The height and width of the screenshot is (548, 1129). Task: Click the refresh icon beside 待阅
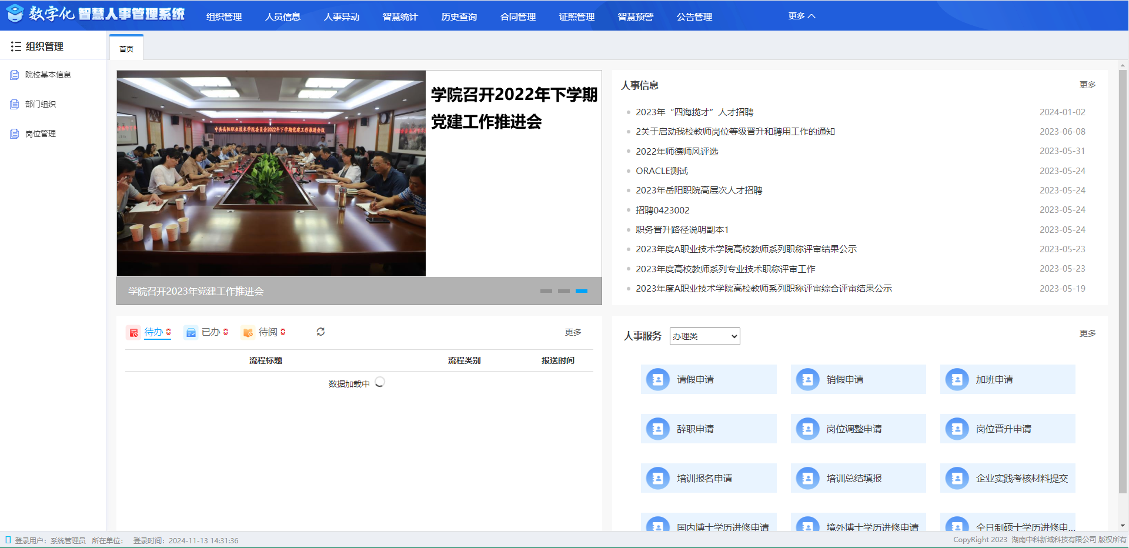pos(320,332)
